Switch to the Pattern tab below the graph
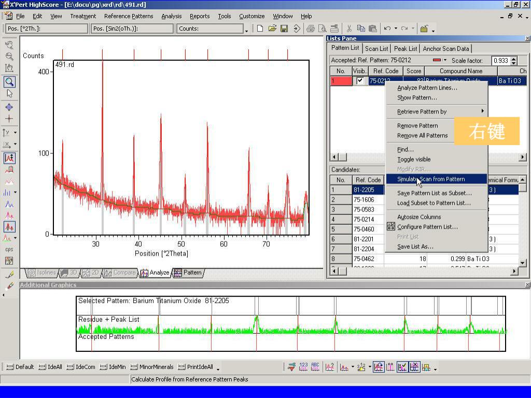Viewport: 531px width, 398px height. click(189, 273)
